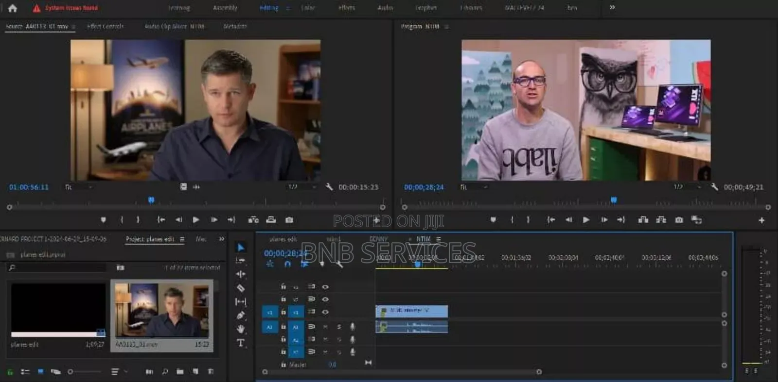Go to the Home screen icon
The width and height of the screenshot is (778, 382).
click(13, 8)
